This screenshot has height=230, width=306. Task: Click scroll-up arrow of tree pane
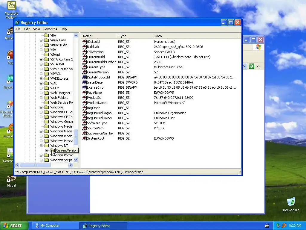click(76, 35)
